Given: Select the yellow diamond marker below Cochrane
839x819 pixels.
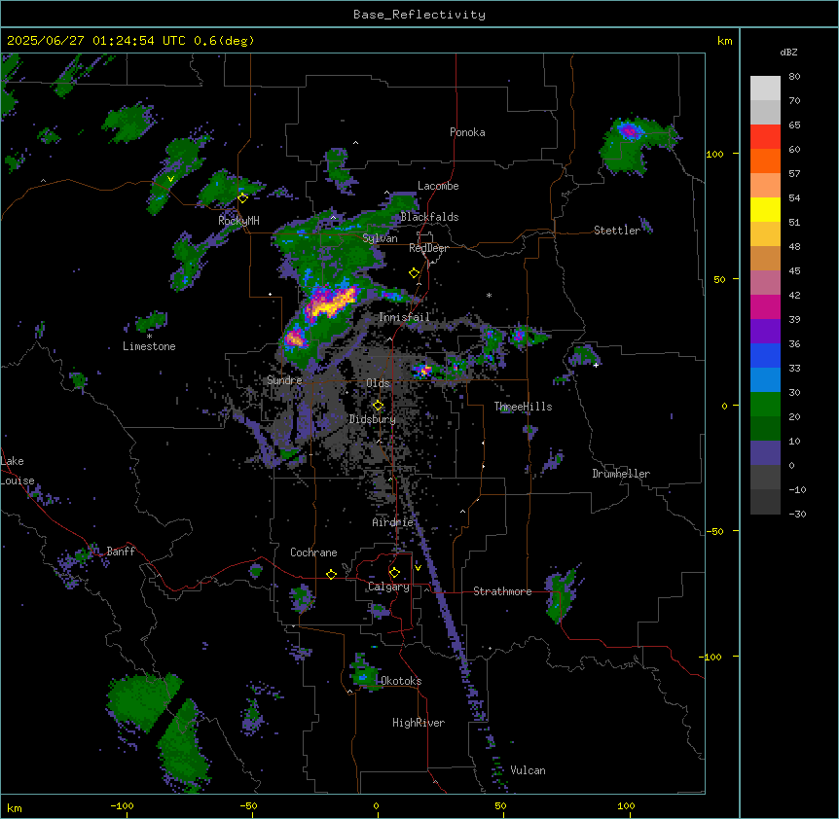Looking at the screenshot, I should click(331, 574).
